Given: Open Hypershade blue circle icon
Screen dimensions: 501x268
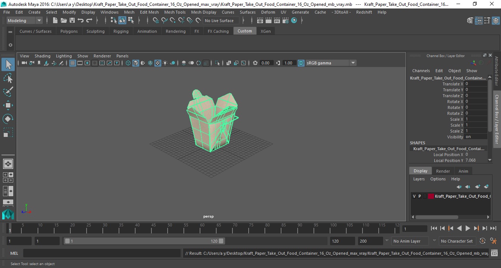Looking at the screenshot, I should click(294, 21).
